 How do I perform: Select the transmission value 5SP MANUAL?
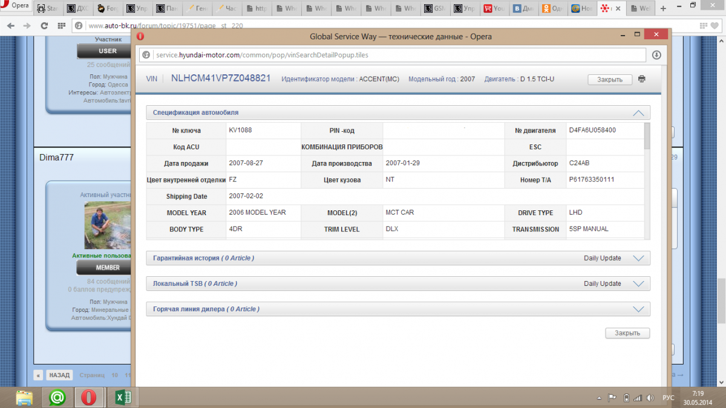pos(589,229)
